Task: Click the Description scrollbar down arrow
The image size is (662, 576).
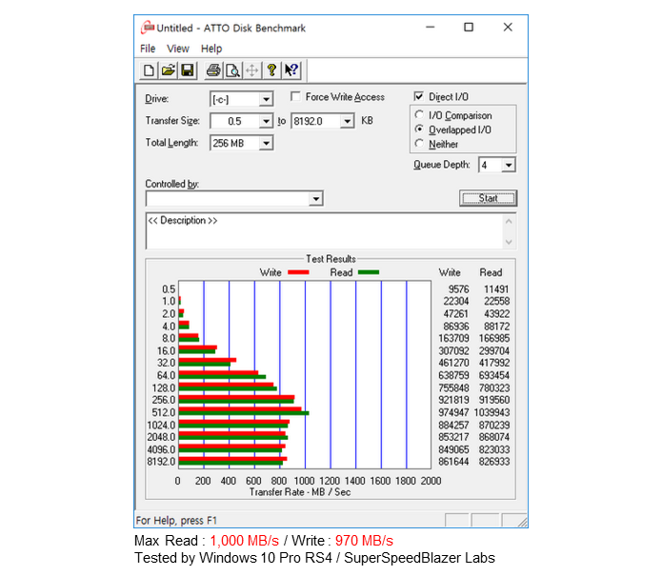Action: (x=509, y=242)
